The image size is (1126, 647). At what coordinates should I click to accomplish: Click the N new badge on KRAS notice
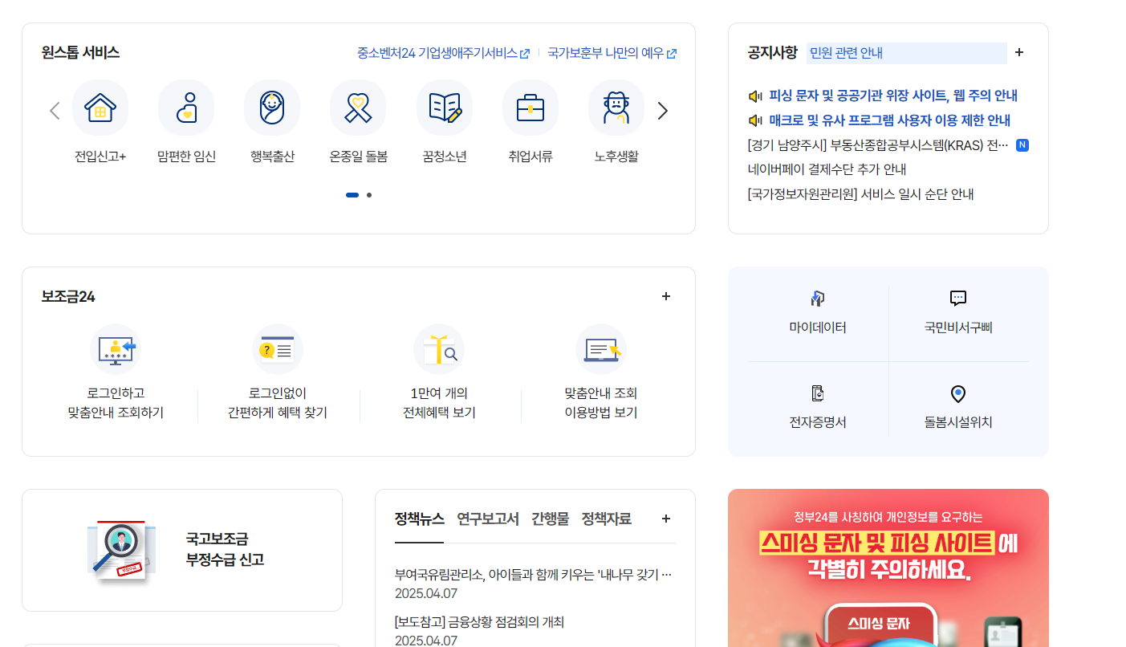tap(1022, 145)
